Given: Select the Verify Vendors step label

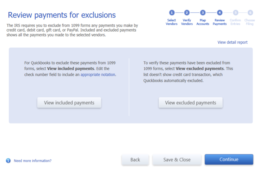Looking at the screenshot, I should pos(187,22).
